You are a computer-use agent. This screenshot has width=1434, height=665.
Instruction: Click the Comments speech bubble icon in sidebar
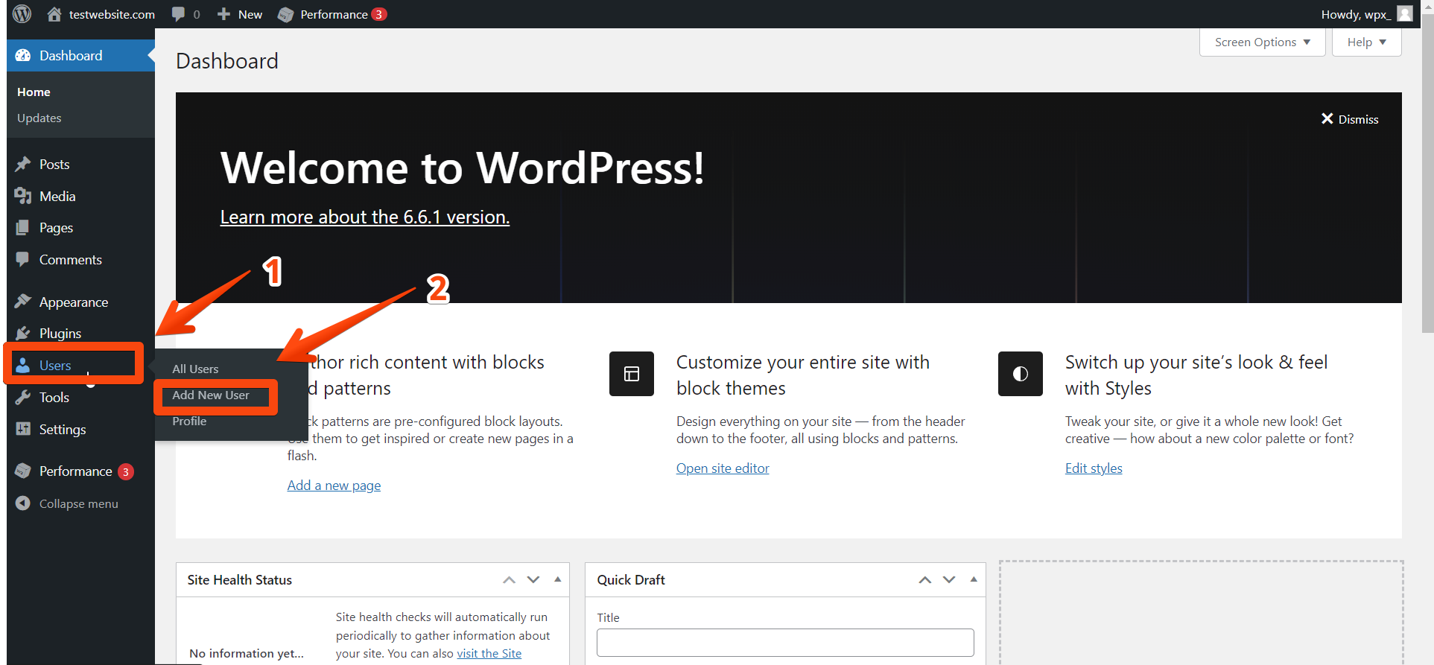point(23,259)
